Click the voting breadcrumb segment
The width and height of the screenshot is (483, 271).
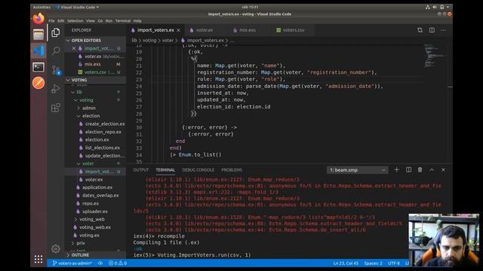(149, 40)
